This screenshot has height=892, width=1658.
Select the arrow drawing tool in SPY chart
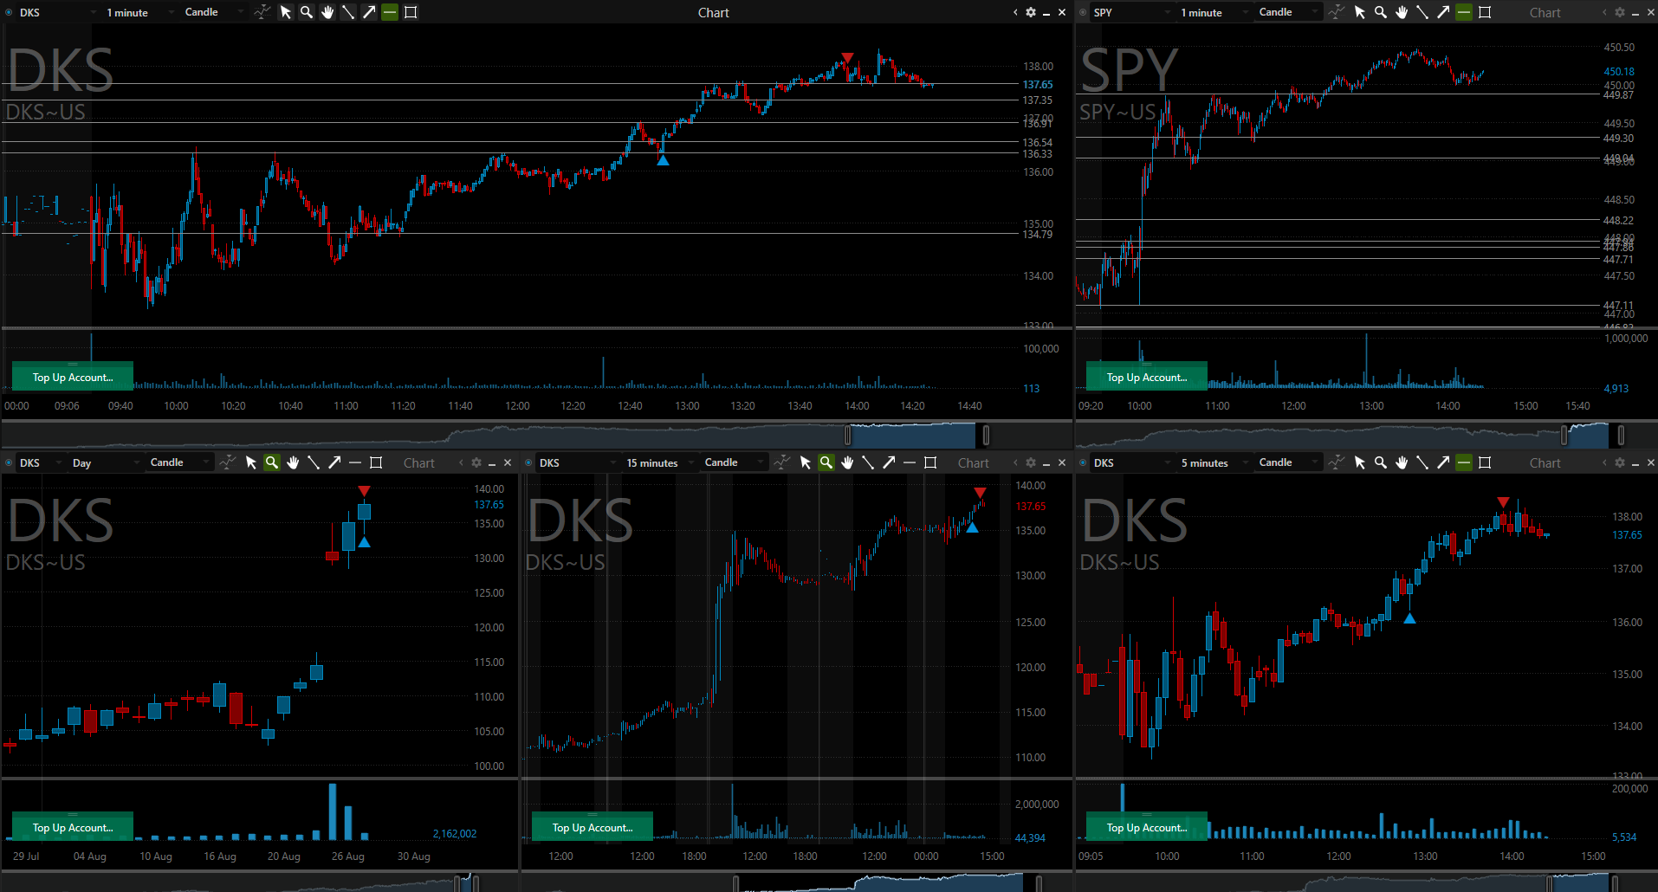click(1443, 12)
